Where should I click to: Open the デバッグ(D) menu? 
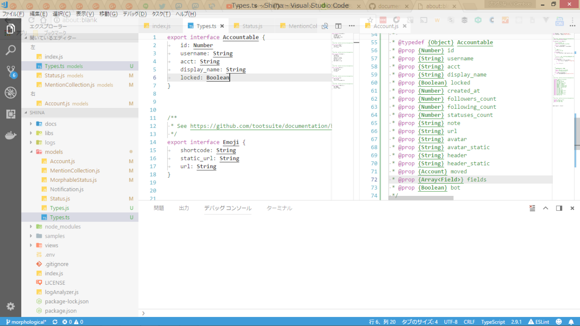(135, 14)
